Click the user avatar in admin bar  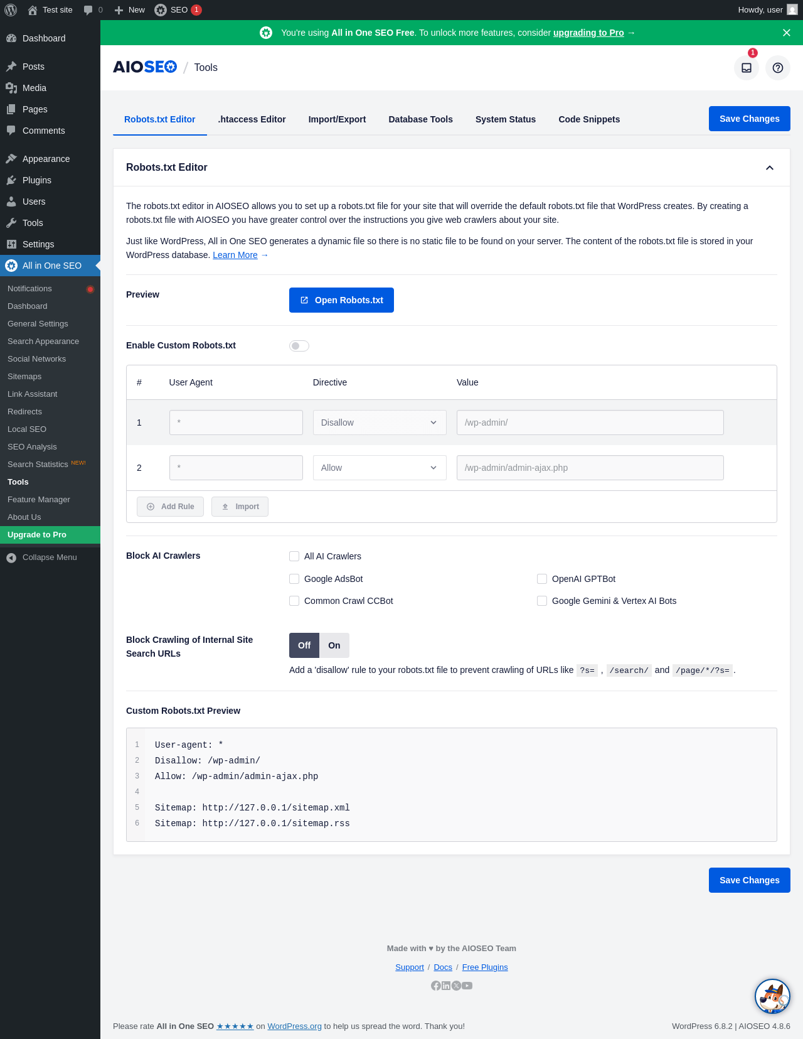792,10
